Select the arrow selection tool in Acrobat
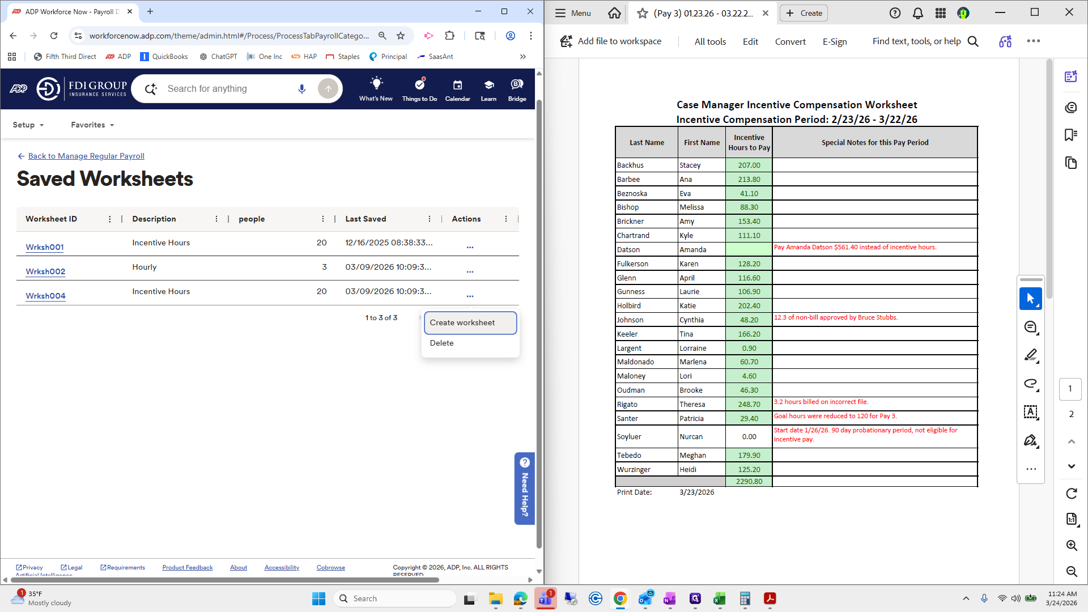This screenshot has height=612, width=1088. 1031,299
